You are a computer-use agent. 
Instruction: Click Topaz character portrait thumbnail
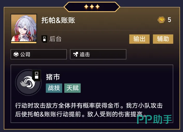click(24, 29)
